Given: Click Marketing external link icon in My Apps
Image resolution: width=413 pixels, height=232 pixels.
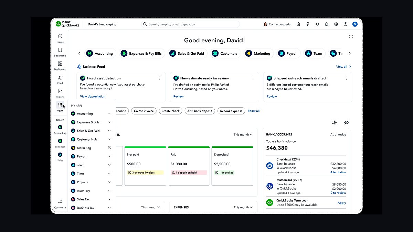Looking at the screenshot, I should (109, 148).
